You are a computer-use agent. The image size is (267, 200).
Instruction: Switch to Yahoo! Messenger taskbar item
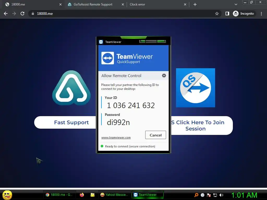(114, 195)
